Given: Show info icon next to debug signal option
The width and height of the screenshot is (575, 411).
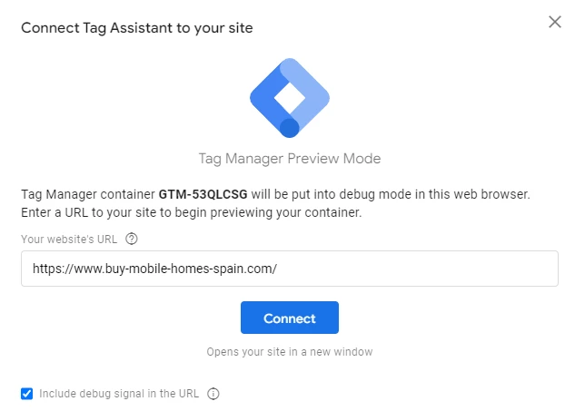Looking at the screenshot, I should 214,394.
